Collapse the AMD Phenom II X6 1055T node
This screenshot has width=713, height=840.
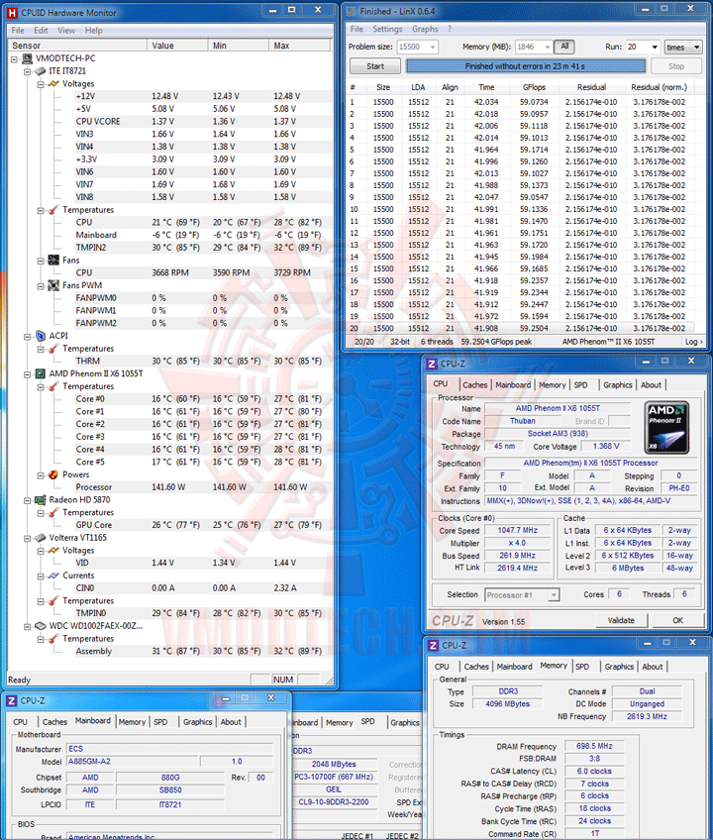click(28, 374)
